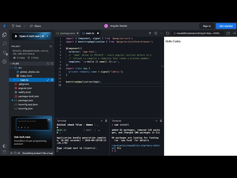Click the delete trash icon on main.ts

(52, 80)
